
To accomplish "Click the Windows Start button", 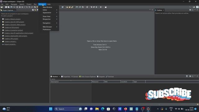I will (51, 109).
